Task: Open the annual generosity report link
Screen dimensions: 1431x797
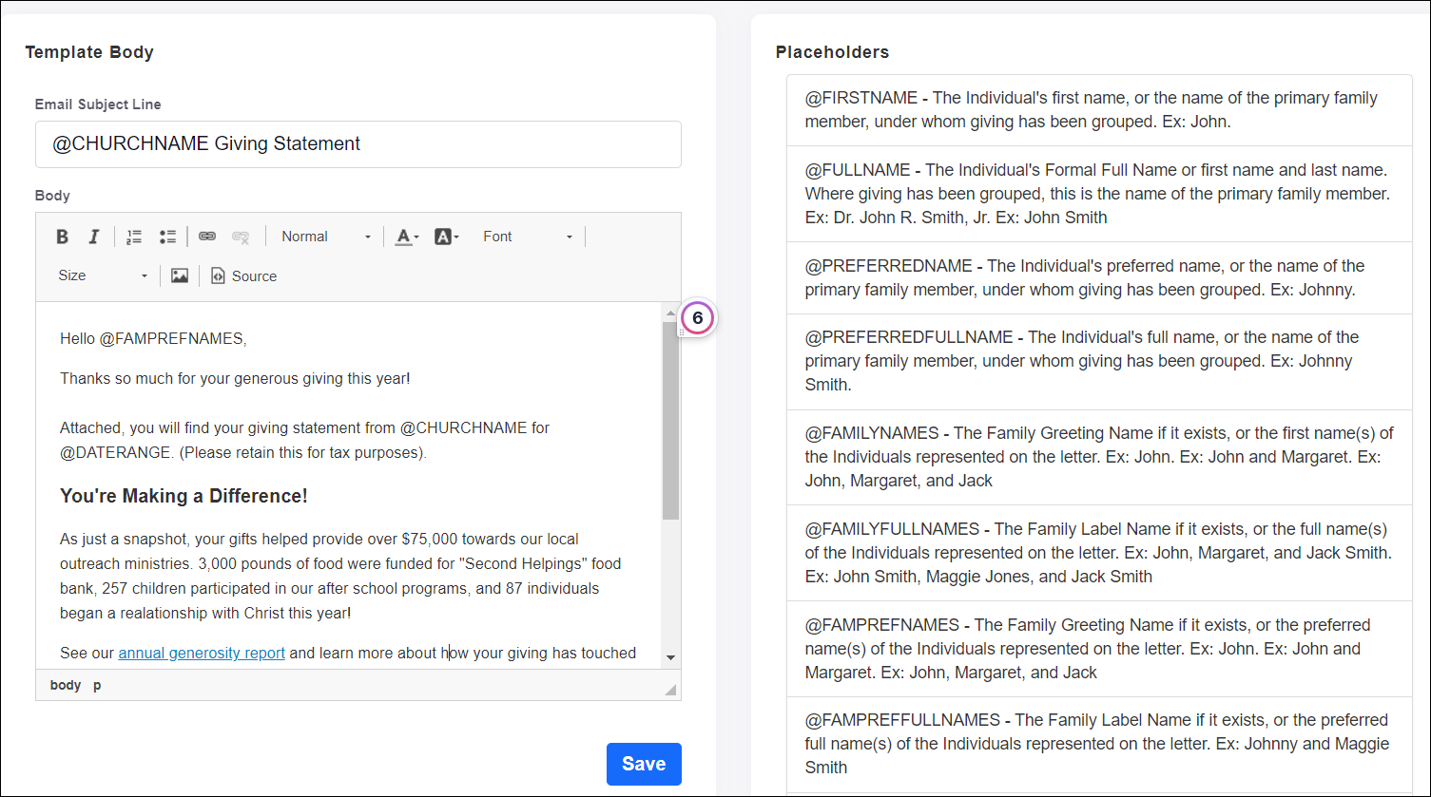Action: 201,653
